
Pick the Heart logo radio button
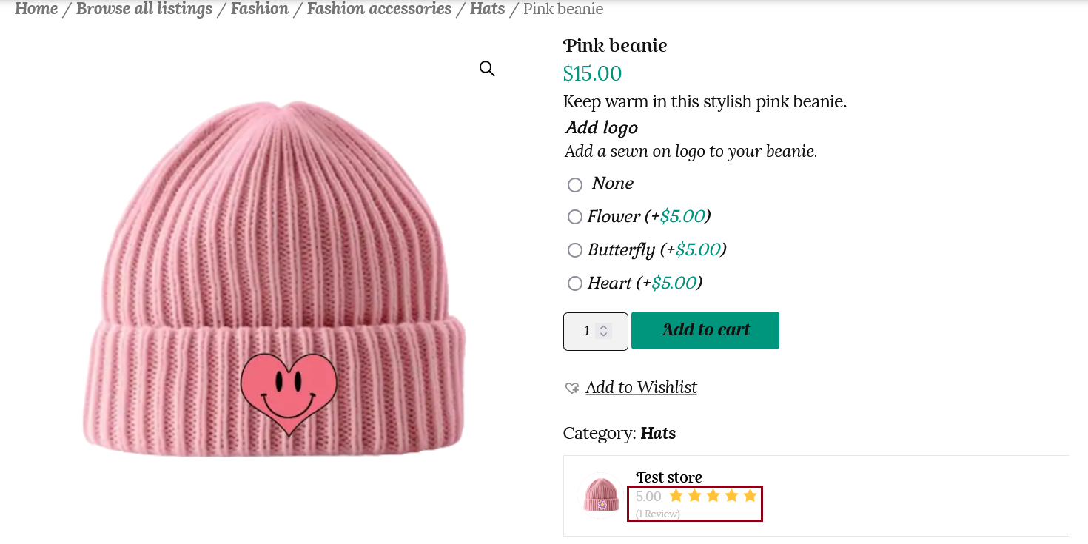(575, 283)
